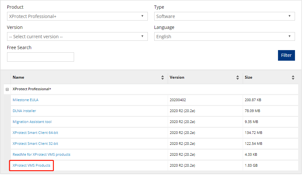The image size is (303, 175).
Task: Open the ReadMe for XProtect VMS products link
Action: pos(42,154)
